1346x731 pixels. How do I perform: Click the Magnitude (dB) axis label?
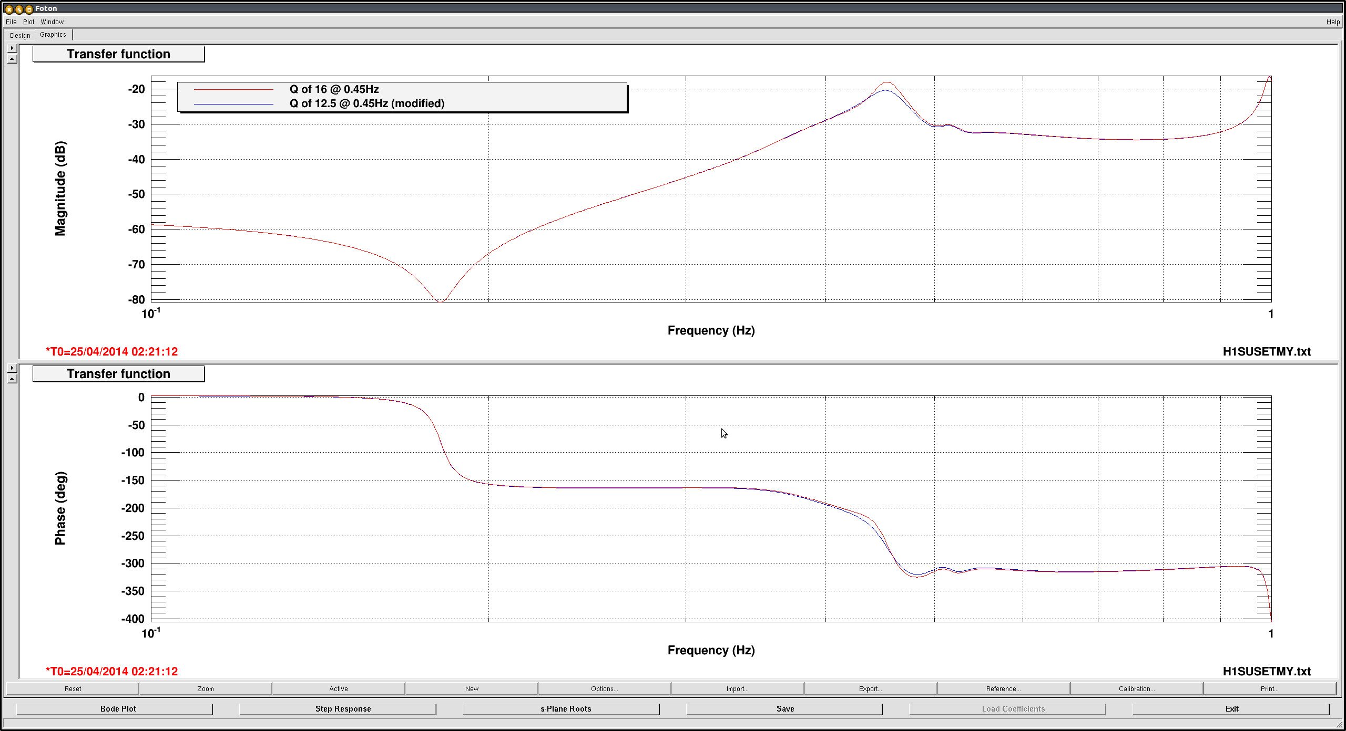click(x=60, y=189)
